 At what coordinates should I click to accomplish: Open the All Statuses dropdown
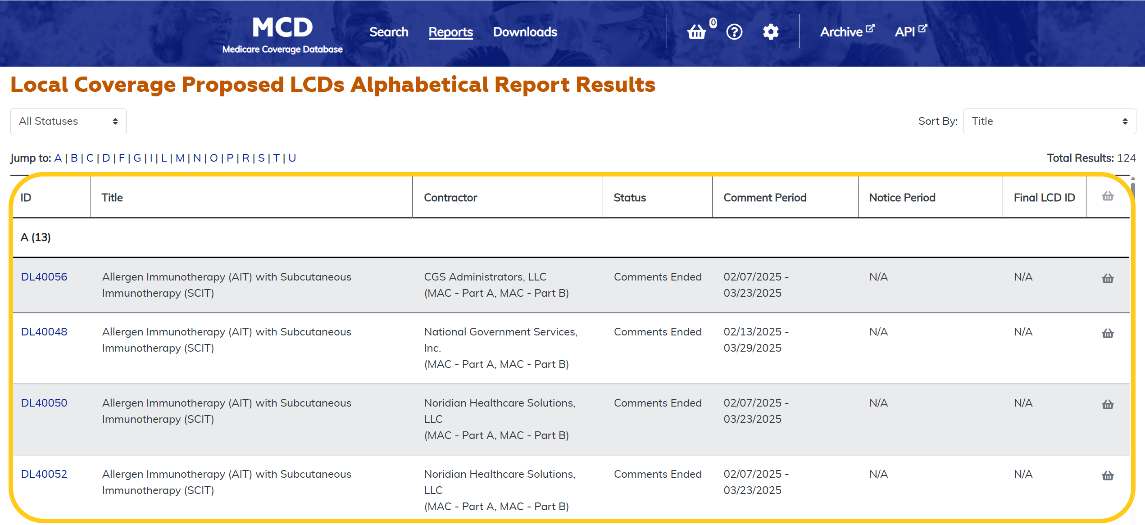tap(68, 121)
